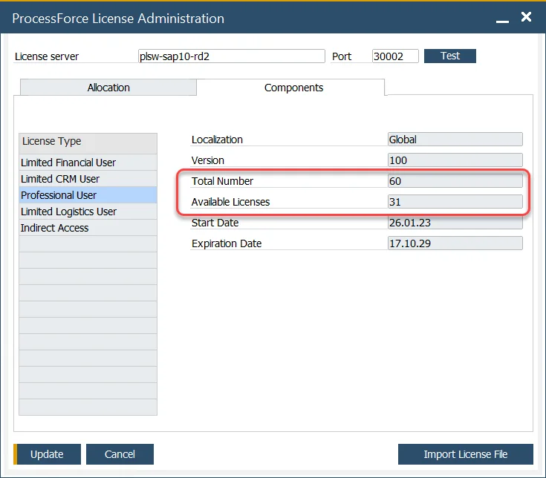Click into the License server field
546x478 pixels.
(231, 56)
